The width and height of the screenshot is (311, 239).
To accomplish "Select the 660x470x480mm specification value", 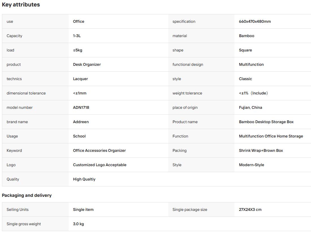I will 255,21.
